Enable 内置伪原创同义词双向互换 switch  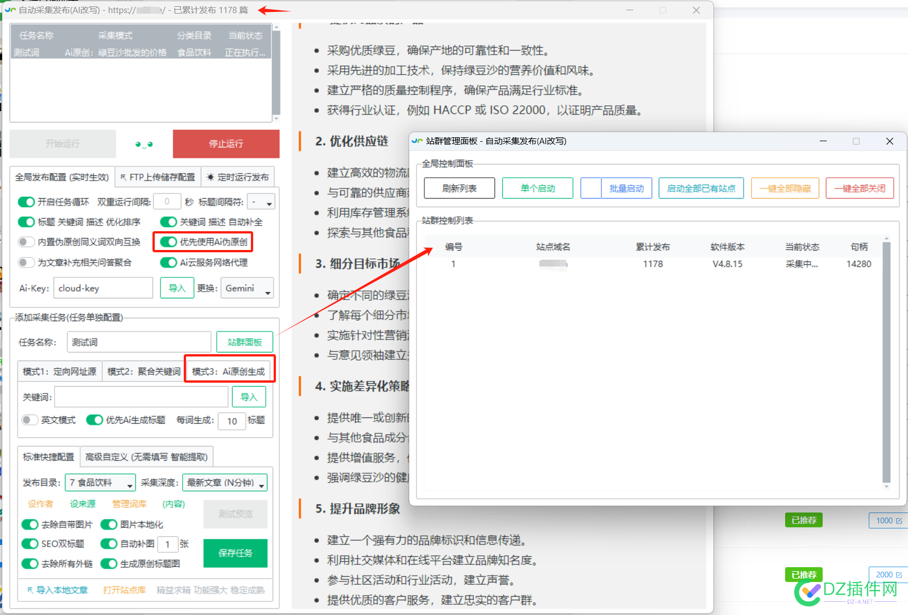[26, 242]
